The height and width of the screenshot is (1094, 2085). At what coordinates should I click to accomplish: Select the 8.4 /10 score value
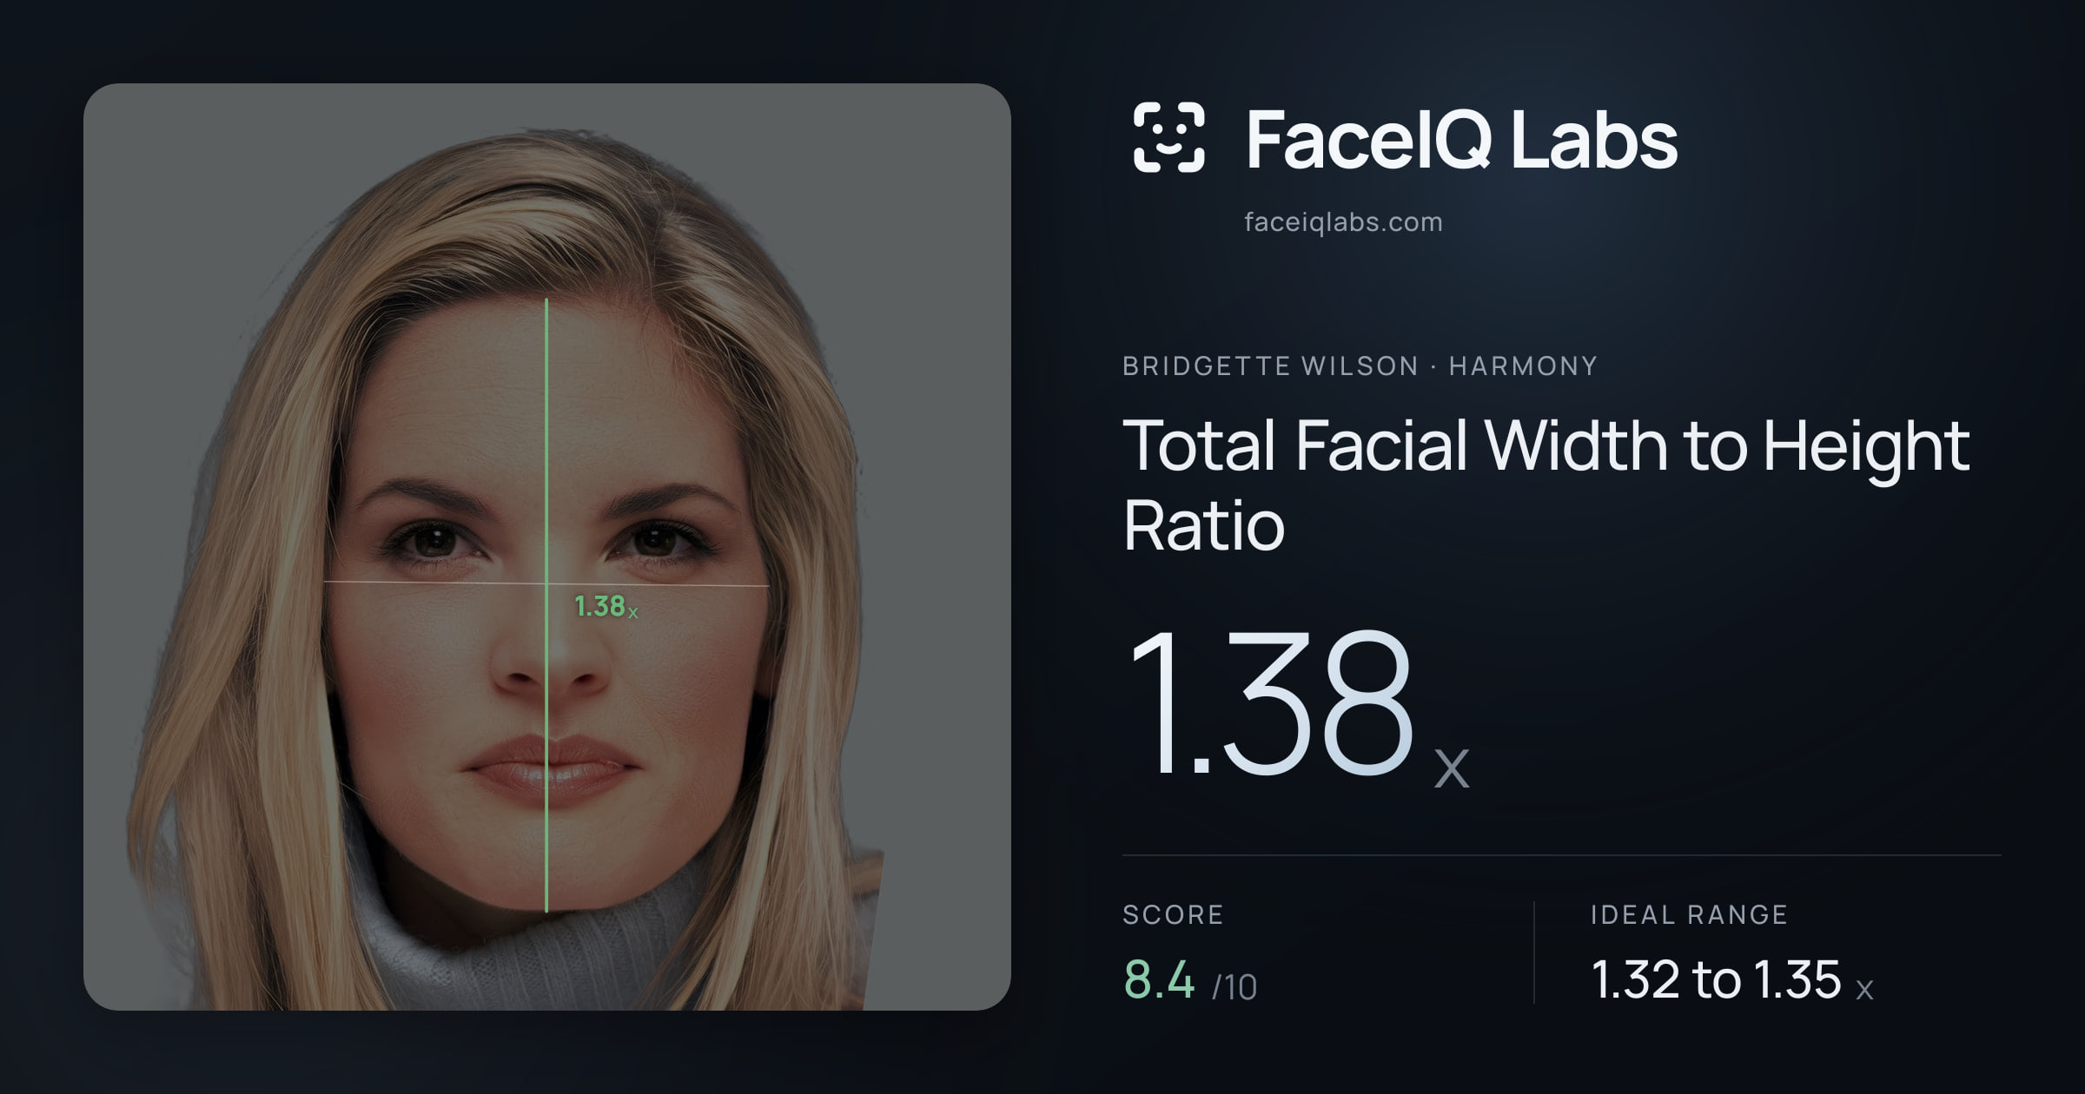[x=1190, y=980]
